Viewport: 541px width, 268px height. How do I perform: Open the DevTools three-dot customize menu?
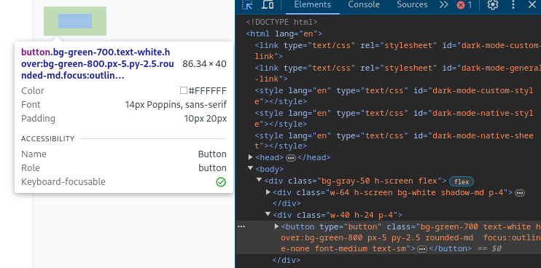513,5
